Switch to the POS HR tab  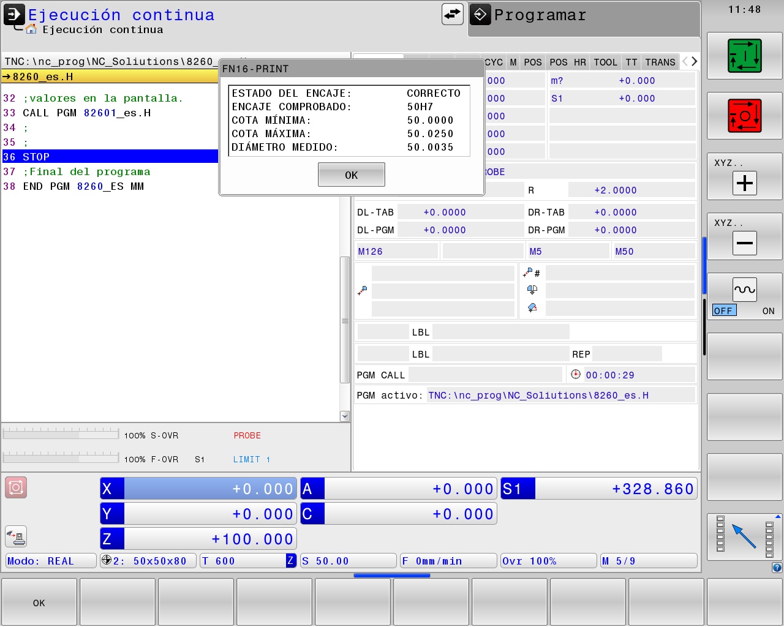tap(568, 62)
